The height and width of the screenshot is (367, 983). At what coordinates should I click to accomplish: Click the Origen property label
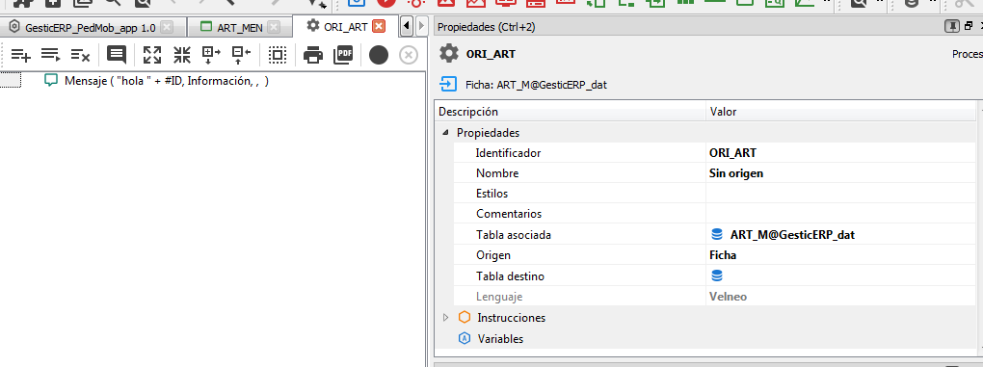coord(492,255)
